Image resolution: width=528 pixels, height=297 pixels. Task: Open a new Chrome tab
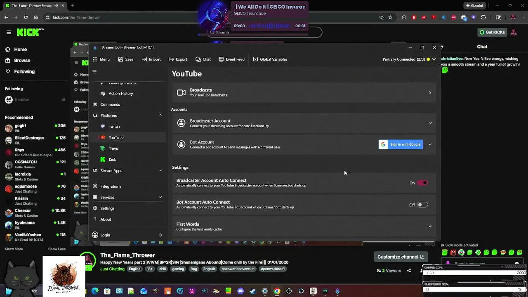(x=73, y=6)
